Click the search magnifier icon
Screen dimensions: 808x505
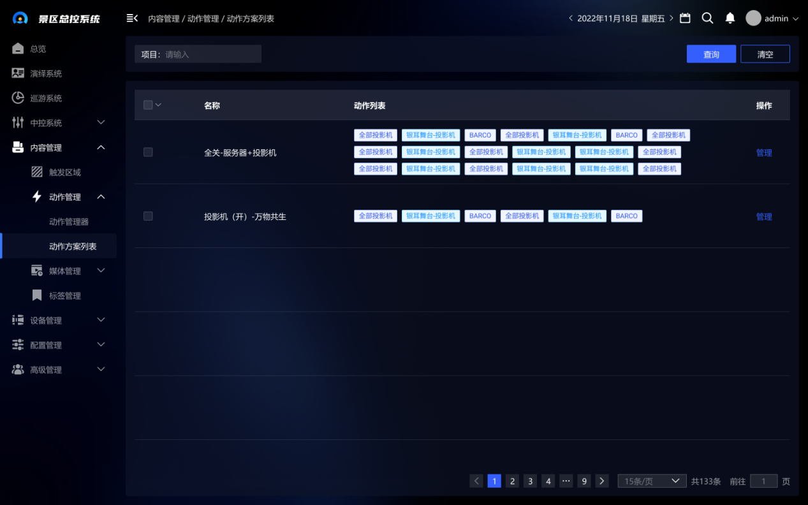707,18
